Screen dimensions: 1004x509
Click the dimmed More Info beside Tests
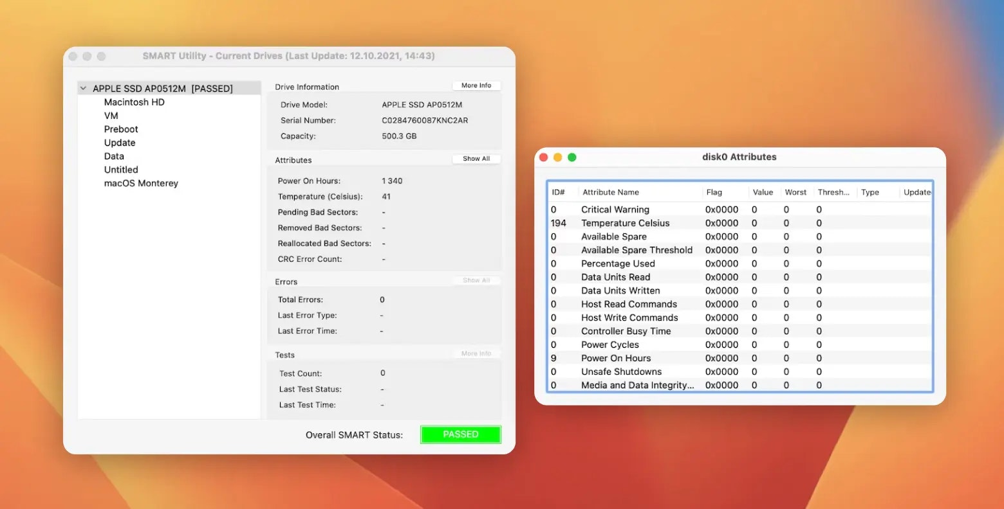[x=476, y=353]
